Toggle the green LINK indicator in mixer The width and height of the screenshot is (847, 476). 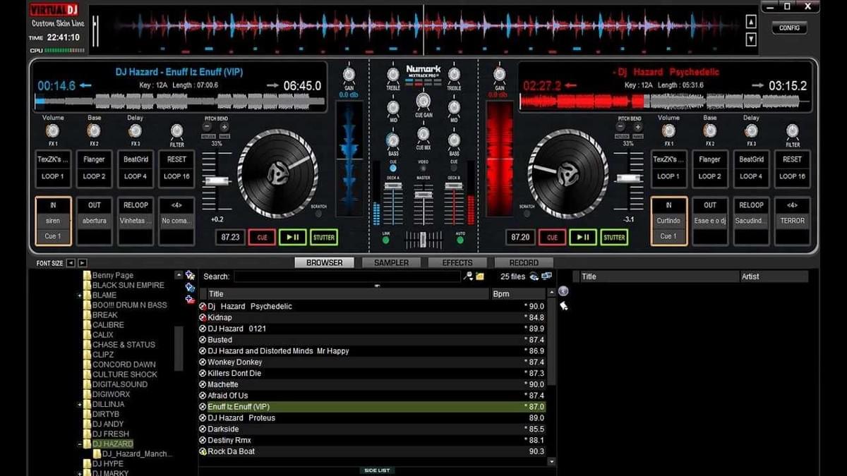coord(386,240)
